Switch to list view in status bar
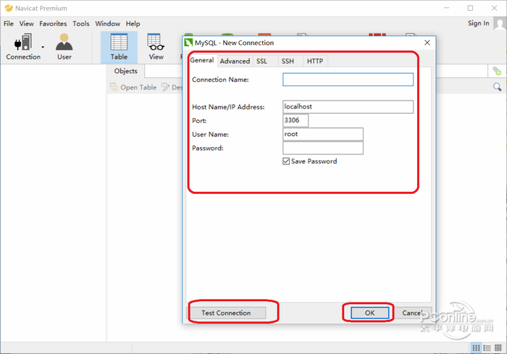This screenshot has height=354, width=507. point(476,348)
